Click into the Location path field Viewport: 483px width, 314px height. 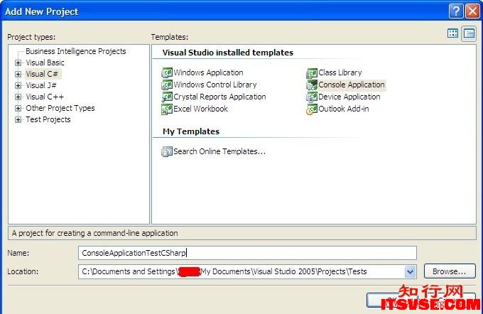tap(241, 271)
